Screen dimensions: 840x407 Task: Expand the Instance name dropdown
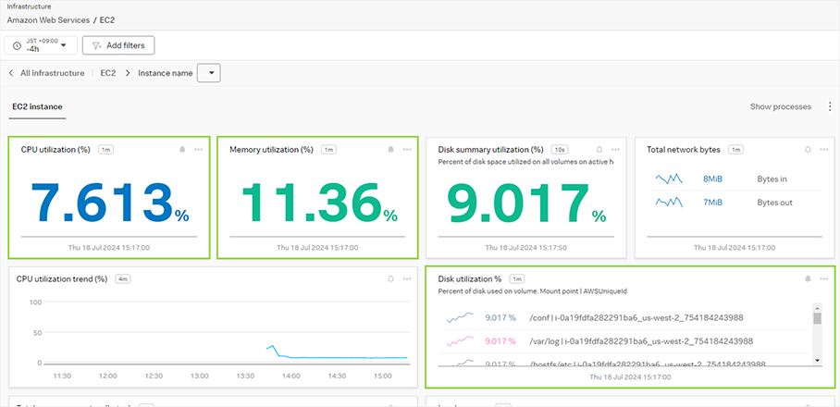point(208,73)
